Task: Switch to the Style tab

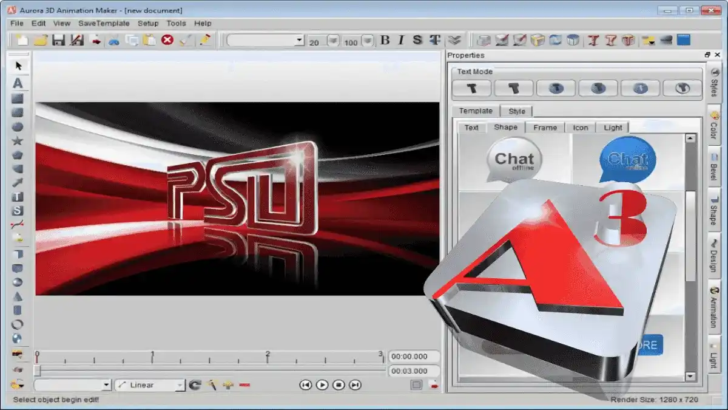Action: tap(517, 111)
